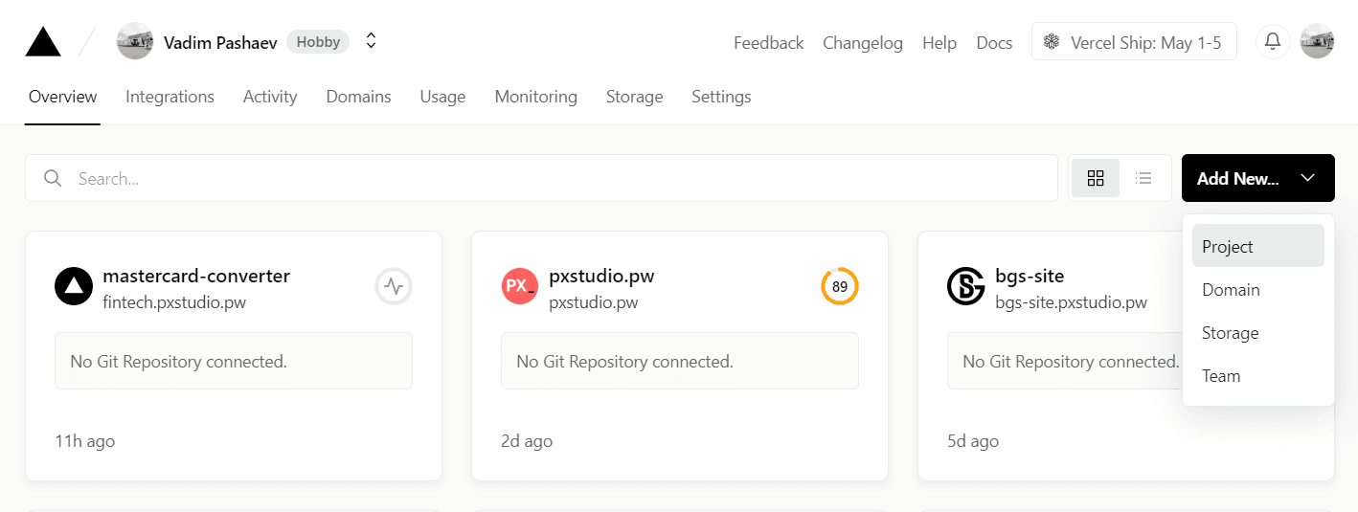Click mastercard-converter No Git Repository box
Screen dimensions: 1358x512
pyautogui.click(x=234, y=361)
